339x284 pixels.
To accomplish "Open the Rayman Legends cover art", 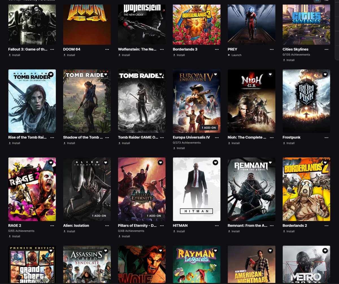I will [197, 265].
